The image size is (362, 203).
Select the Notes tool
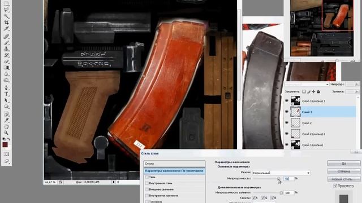(x=6, y=114)
